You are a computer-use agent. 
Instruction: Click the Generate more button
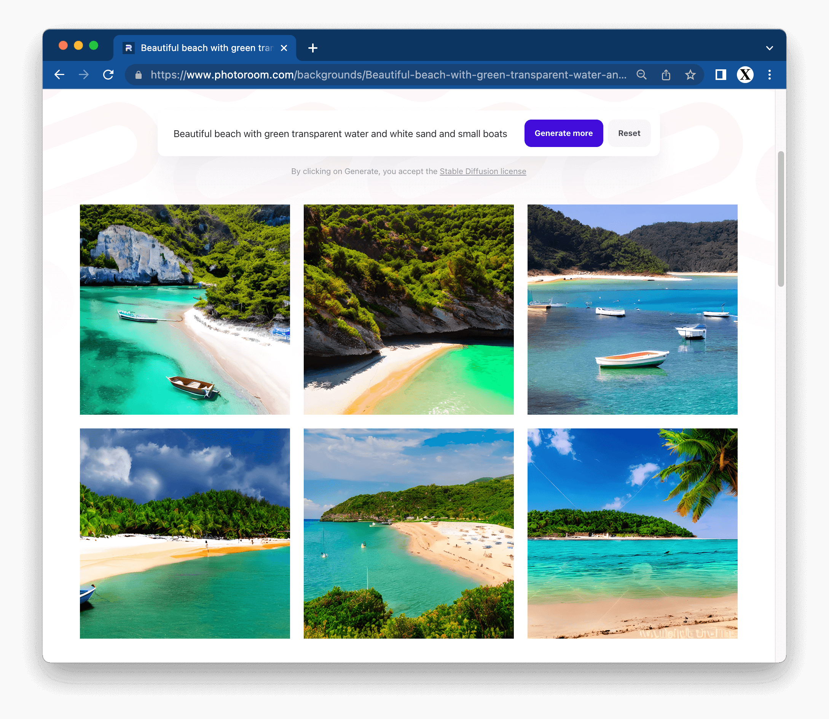pyautogui.click(x=563, y=133)
